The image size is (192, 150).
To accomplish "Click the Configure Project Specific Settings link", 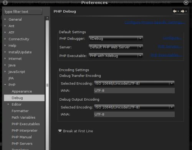I will coord(155,23).
